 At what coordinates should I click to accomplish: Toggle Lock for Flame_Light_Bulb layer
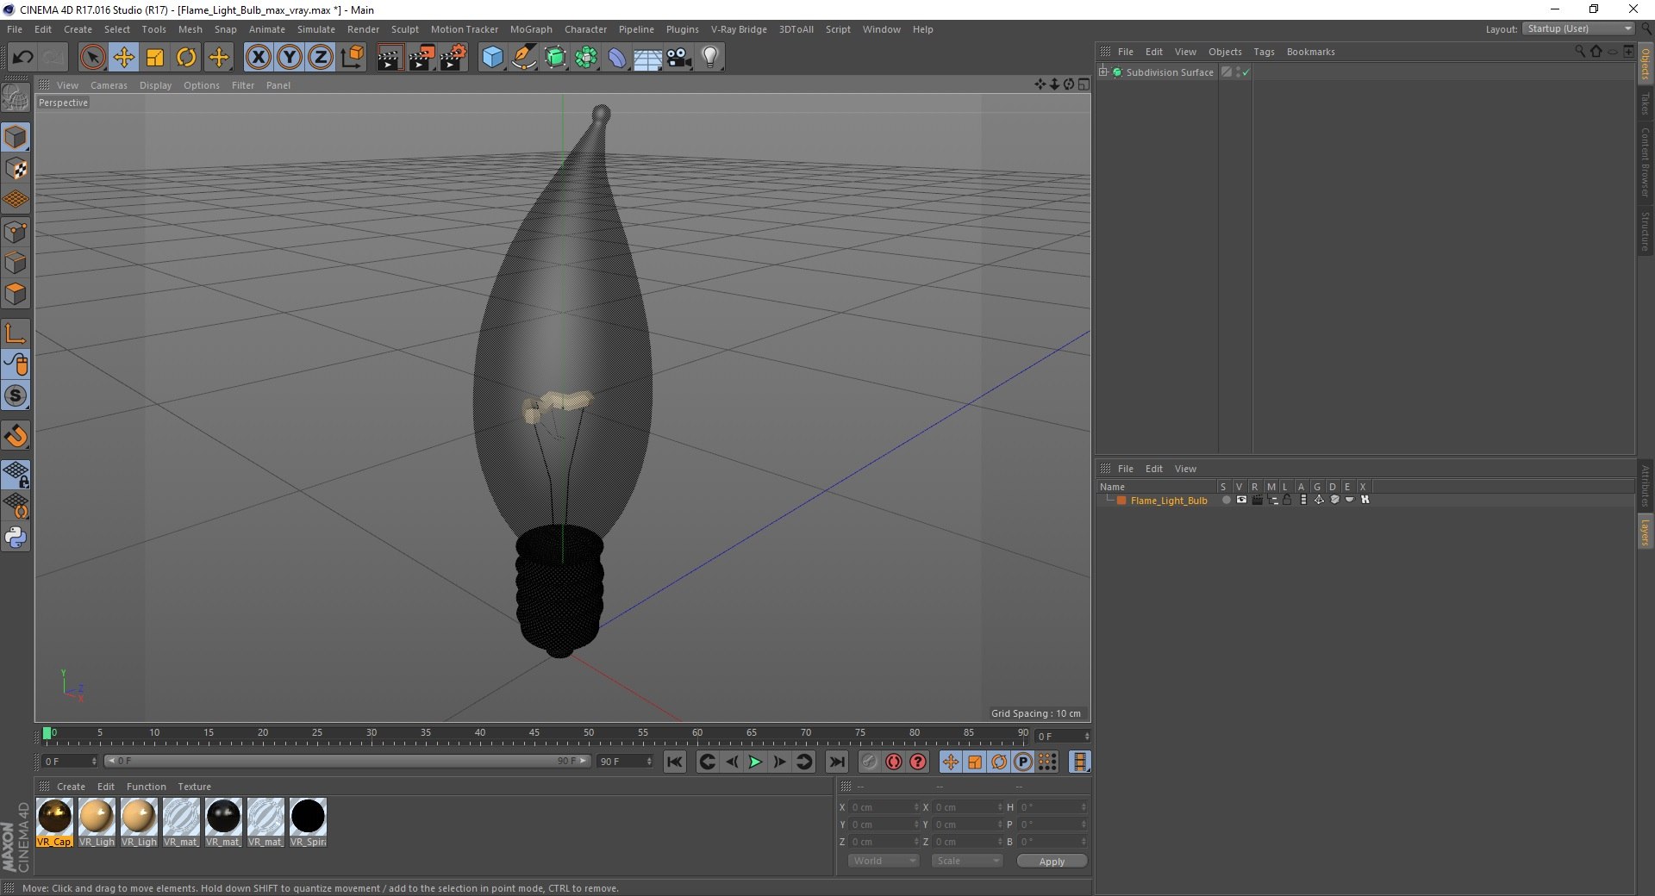coord(1287,500)
